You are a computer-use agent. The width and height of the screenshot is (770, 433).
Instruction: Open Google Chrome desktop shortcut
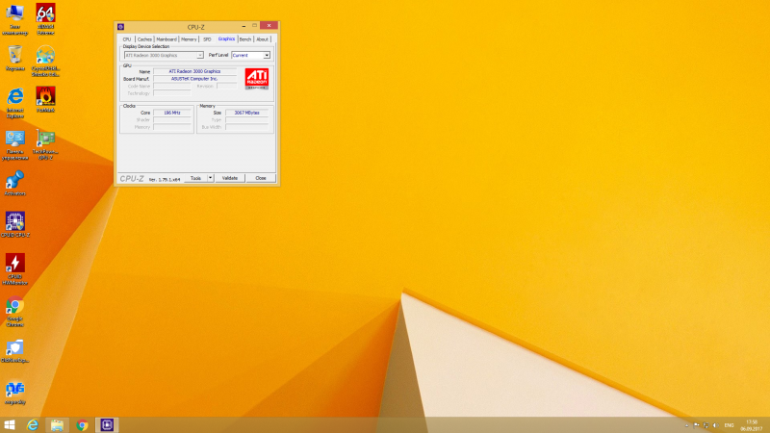(x=15, y=308)
